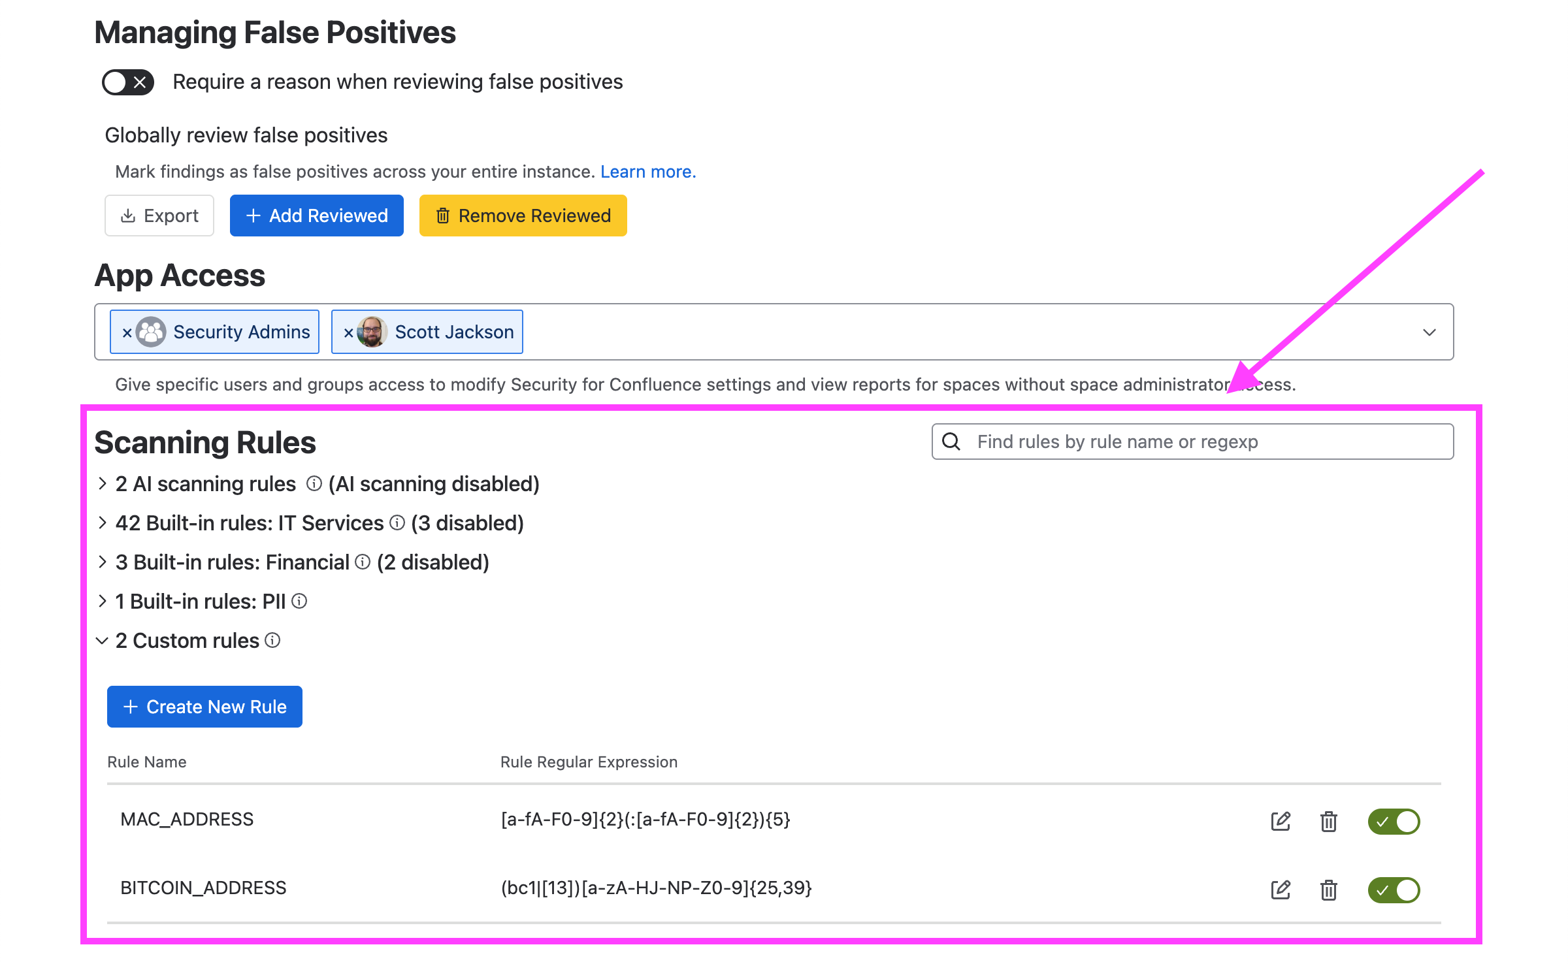Click the Rule Regular Expression column header

[589, 762]
